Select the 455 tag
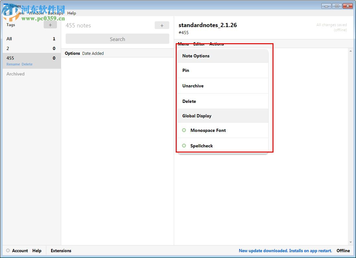Viewport: 356px width, 258px height. point(32,61)
